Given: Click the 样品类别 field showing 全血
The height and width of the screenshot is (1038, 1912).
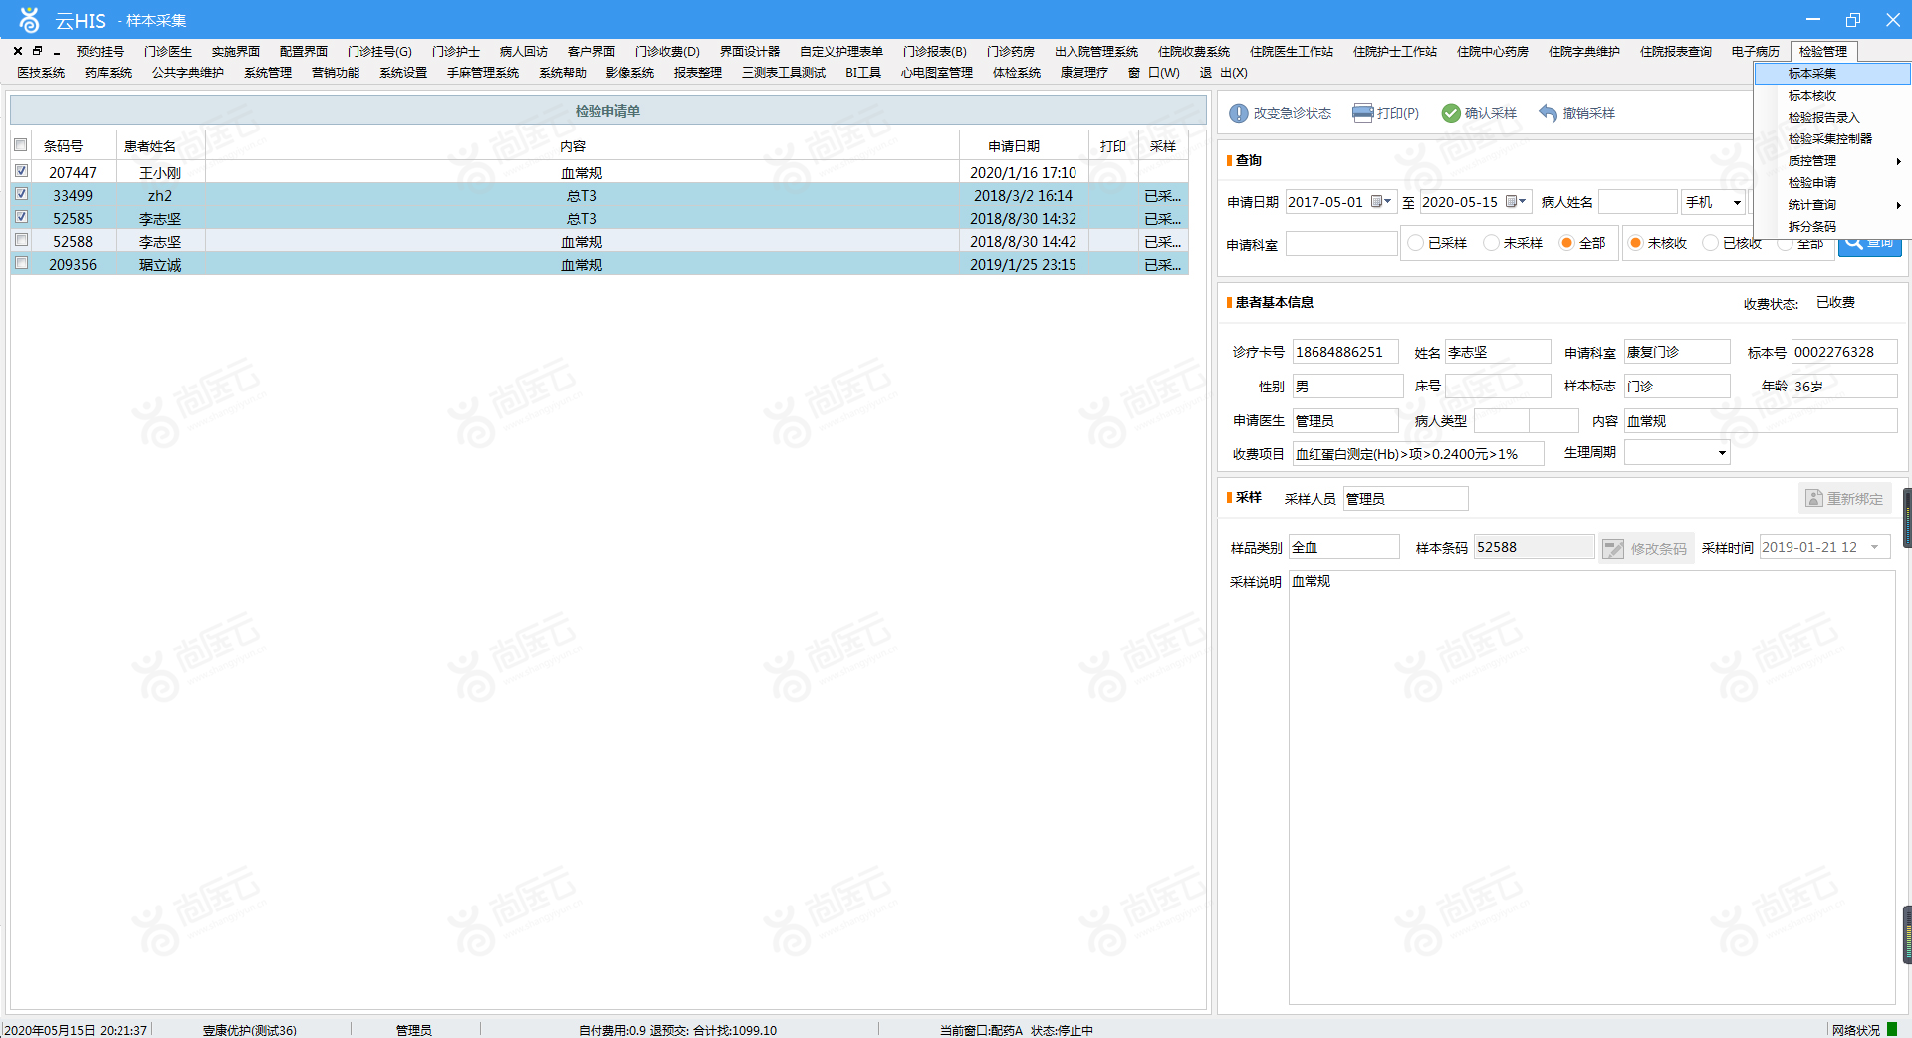Looking at the screenshot, I should pos(1344,547).
